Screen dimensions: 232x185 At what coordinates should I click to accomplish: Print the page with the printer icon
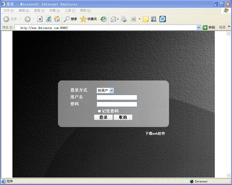click(124, 19)
